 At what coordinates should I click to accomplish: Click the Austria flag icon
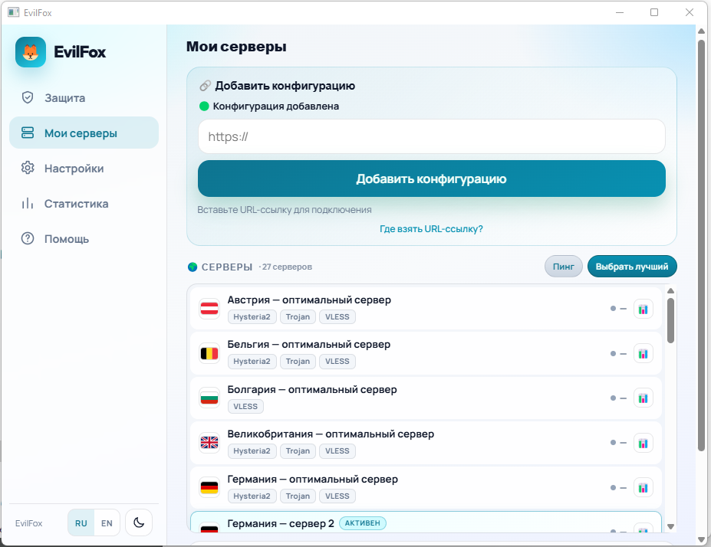click(x=209, y=309)
